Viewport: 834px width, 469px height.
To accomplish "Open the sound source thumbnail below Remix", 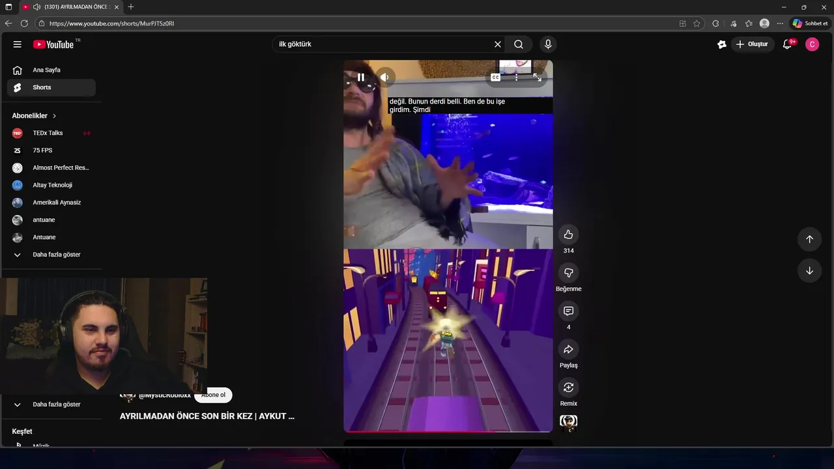I will point(568,423).
